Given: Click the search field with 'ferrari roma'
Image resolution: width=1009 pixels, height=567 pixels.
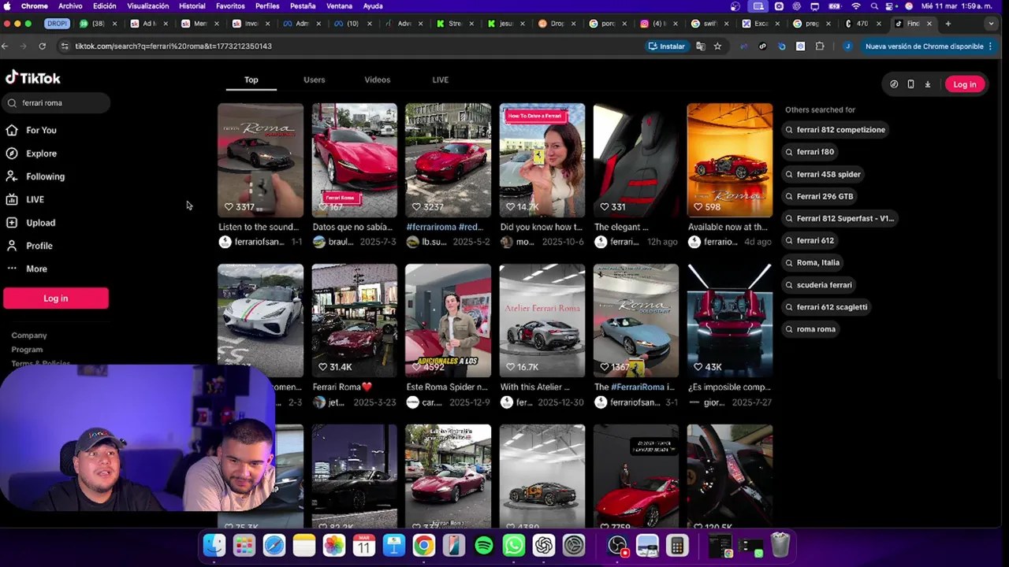Looking at the screenshot, I should [56, 103].
